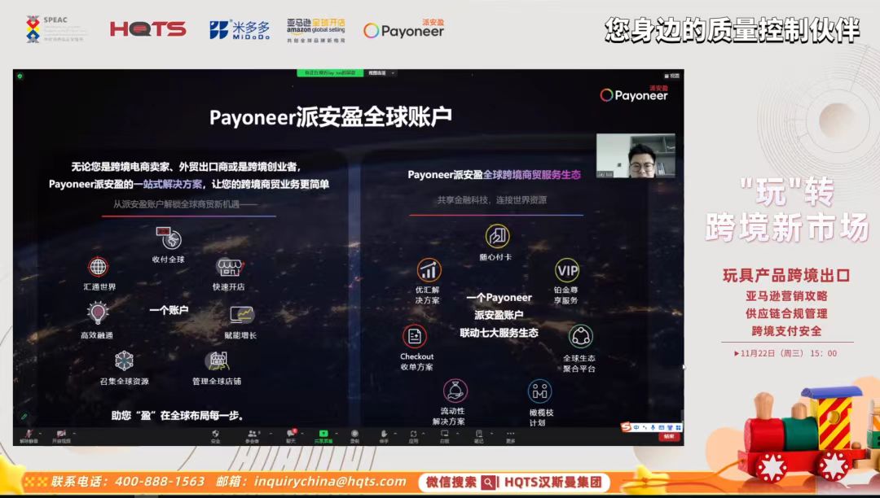Click the 收付全球 globe icon on slide
This screenshot has width=880, height=498.
[x=169, y=238]
